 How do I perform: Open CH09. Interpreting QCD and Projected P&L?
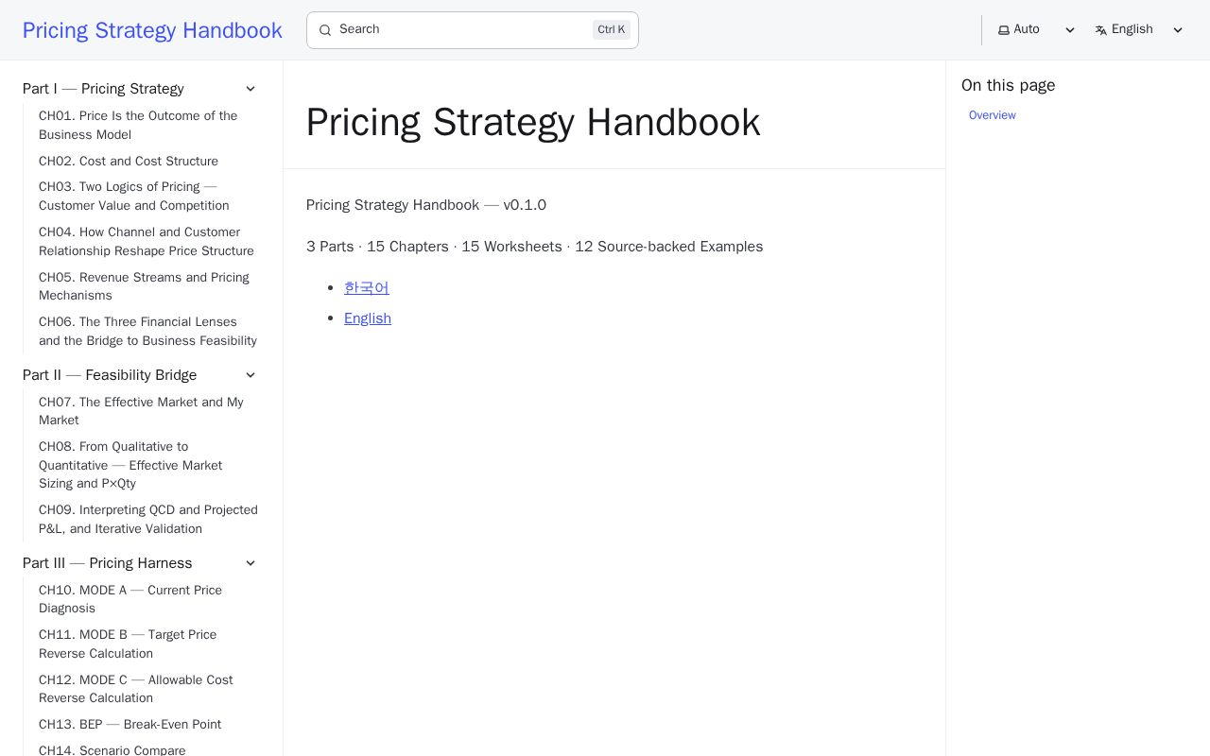(x=148, y=520)
